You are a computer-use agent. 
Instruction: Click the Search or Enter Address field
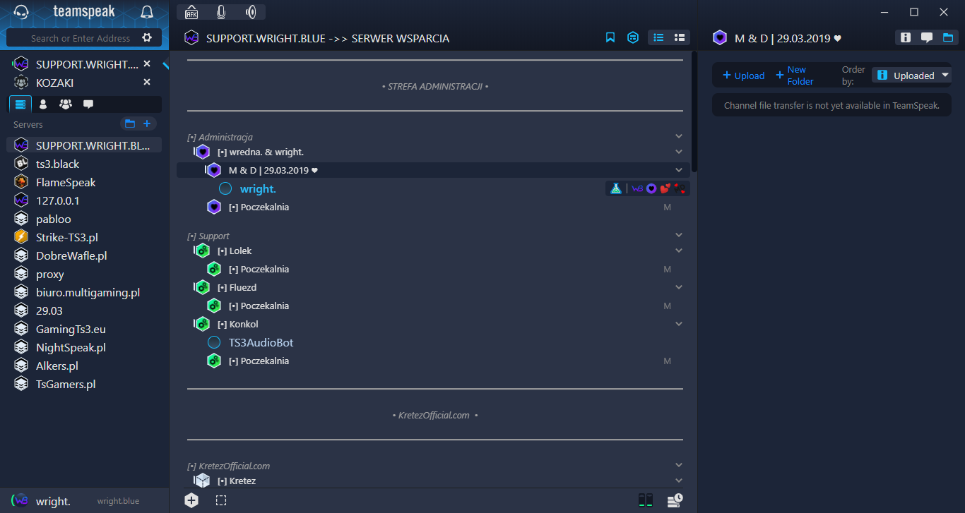pyautogui.click(x=81, y=38)
